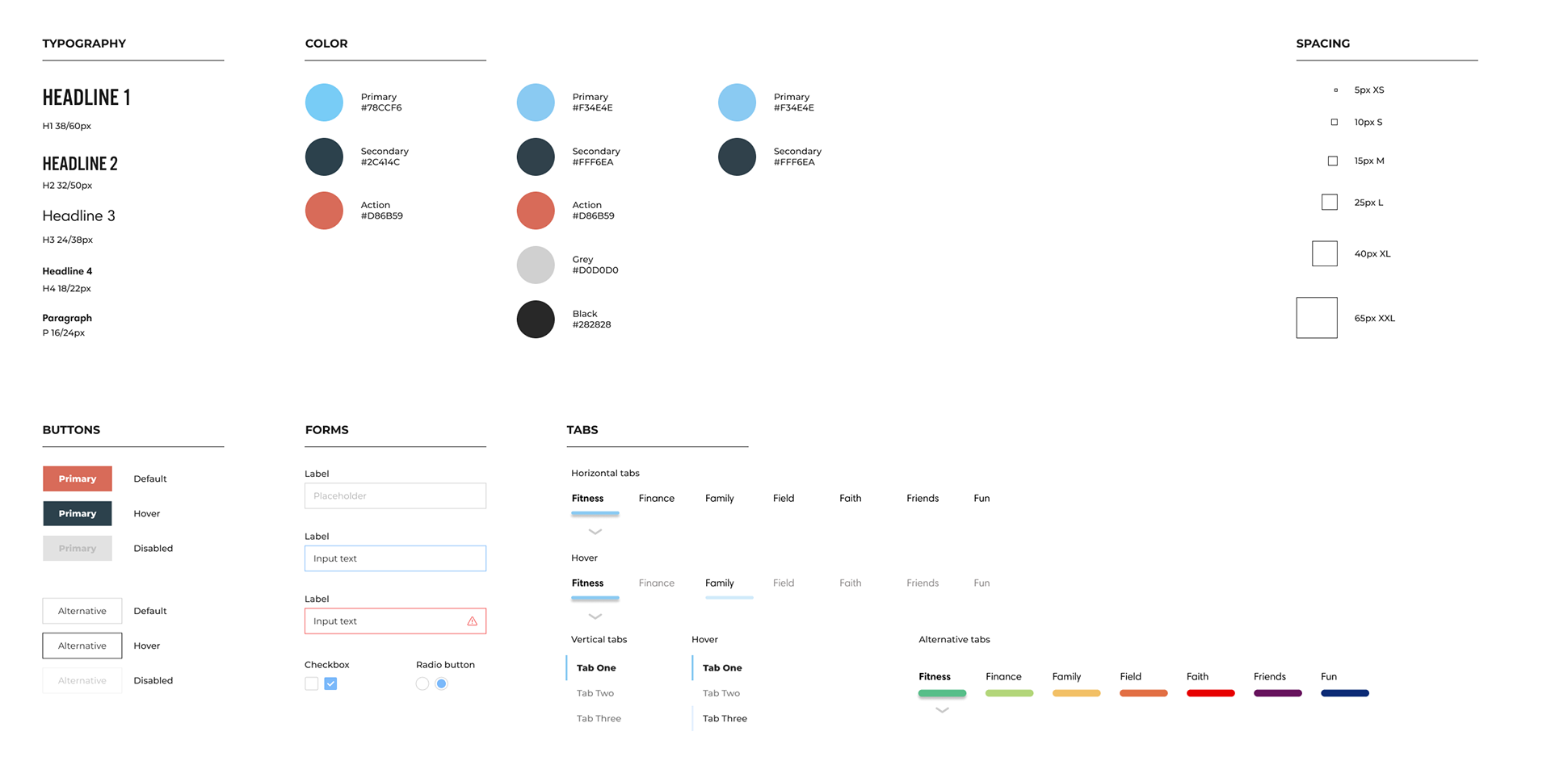Pick the Primary #78CCF6 color swatch
The width and height of the screenshot is (1551, 769).
pyautogui.click(x=324, y=102)
